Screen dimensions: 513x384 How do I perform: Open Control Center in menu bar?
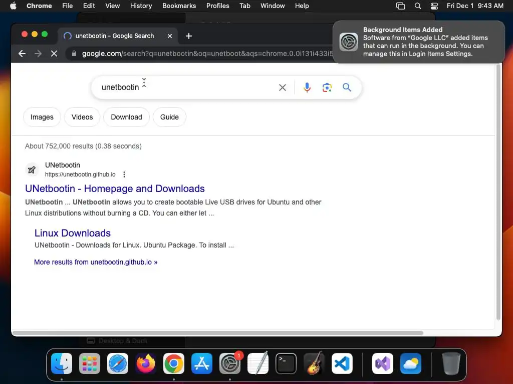click(x=434, y=6)
